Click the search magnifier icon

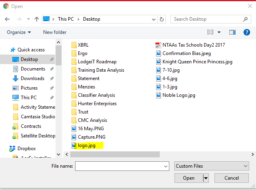tap(245, 19)
